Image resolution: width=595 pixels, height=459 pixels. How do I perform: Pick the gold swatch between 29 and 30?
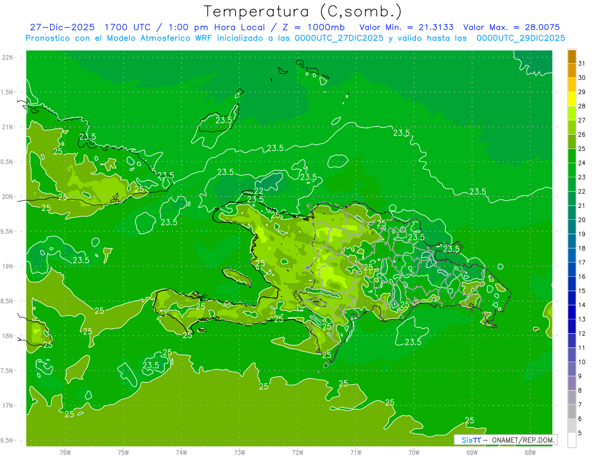tap(572, 85)
